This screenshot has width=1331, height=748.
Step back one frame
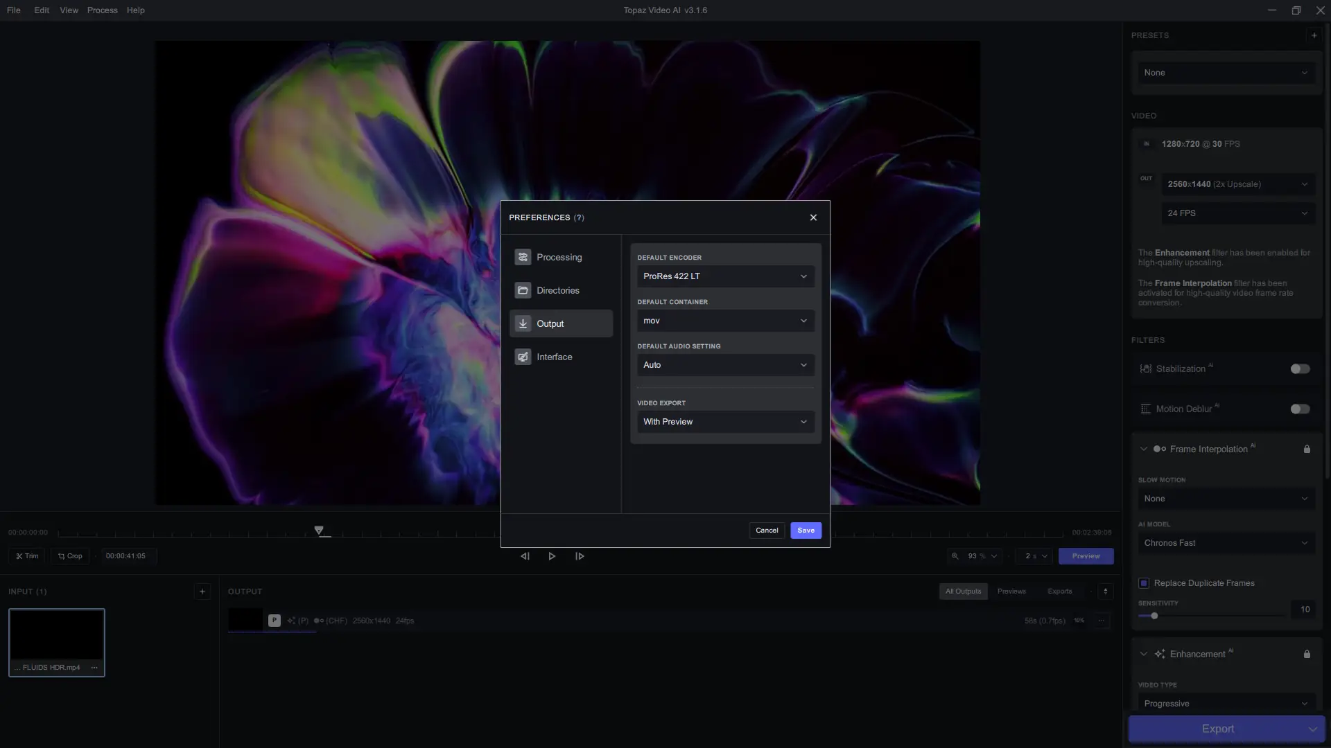(x=525, y=556)
